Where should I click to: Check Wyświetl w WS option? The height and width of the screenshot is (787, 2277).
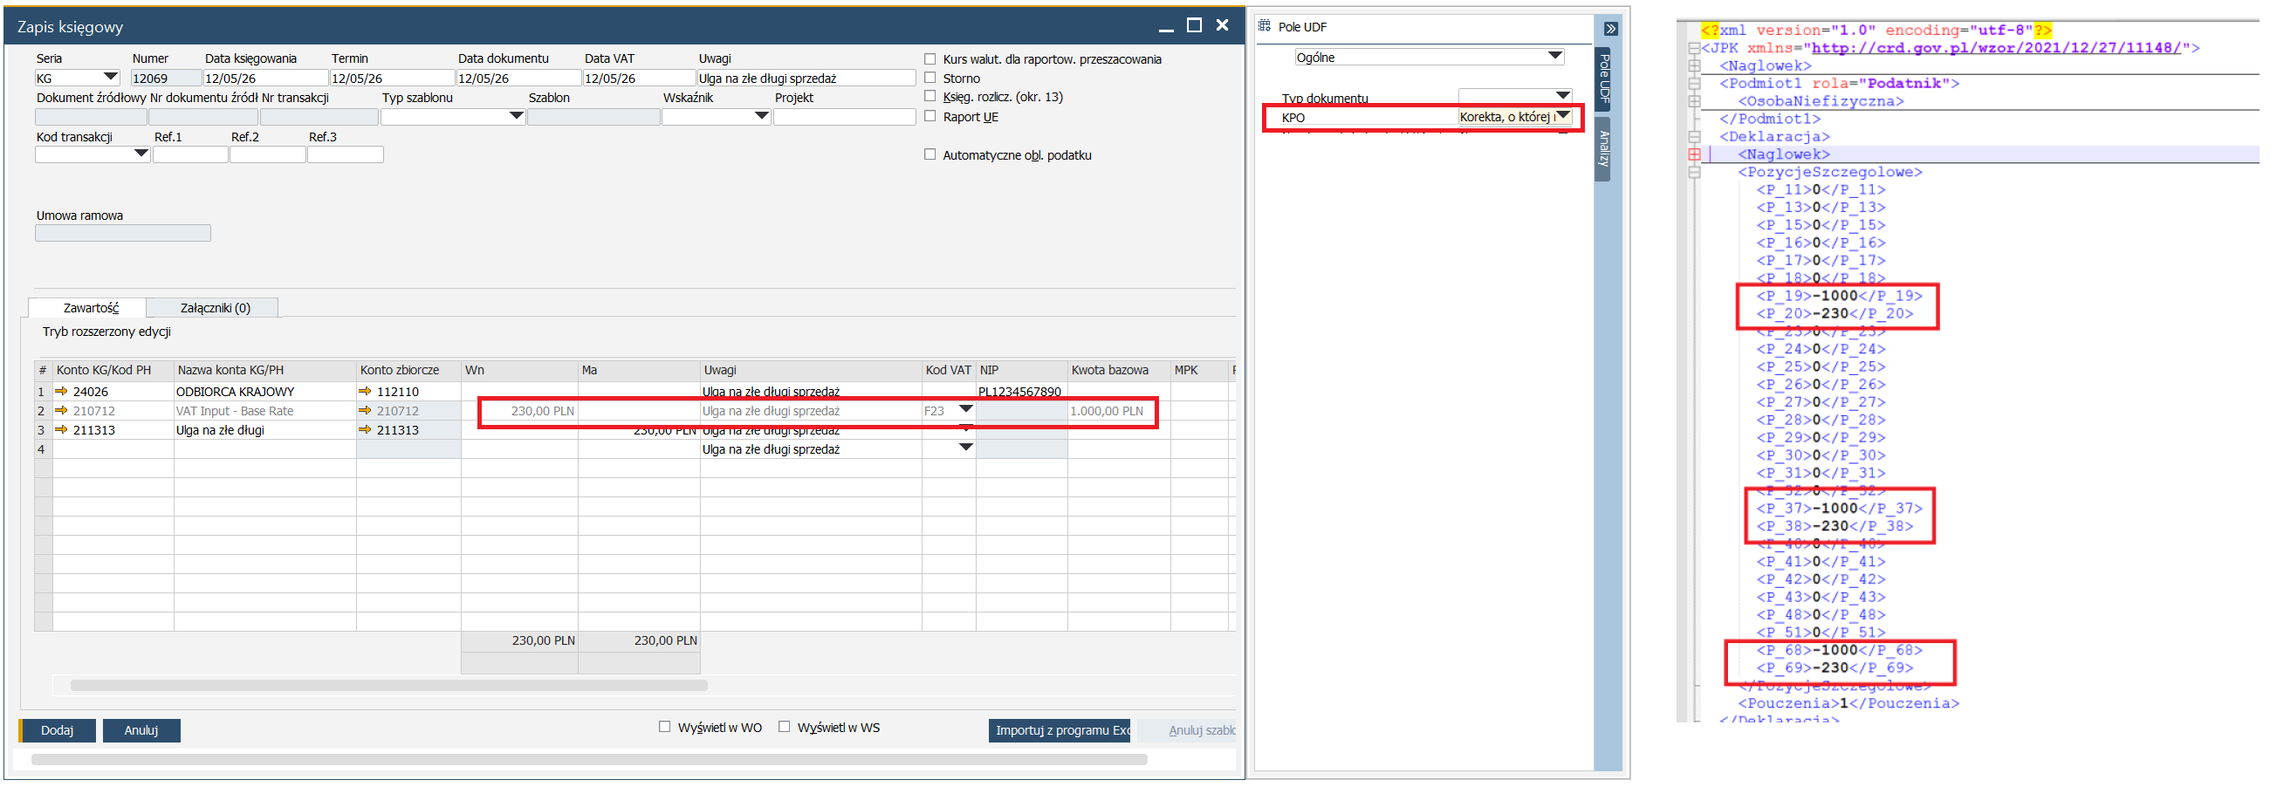pyautogui.click(x=784, y=727)
